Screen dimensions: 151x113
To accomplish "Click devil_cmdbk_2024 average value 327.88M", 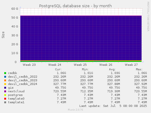I will click(114, 84).
